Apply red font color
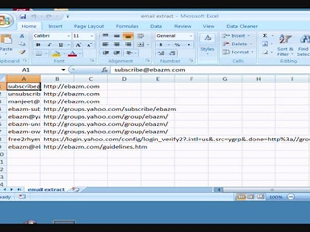The height and width of the screenshot is (232, 310). (x=72, y=53)
